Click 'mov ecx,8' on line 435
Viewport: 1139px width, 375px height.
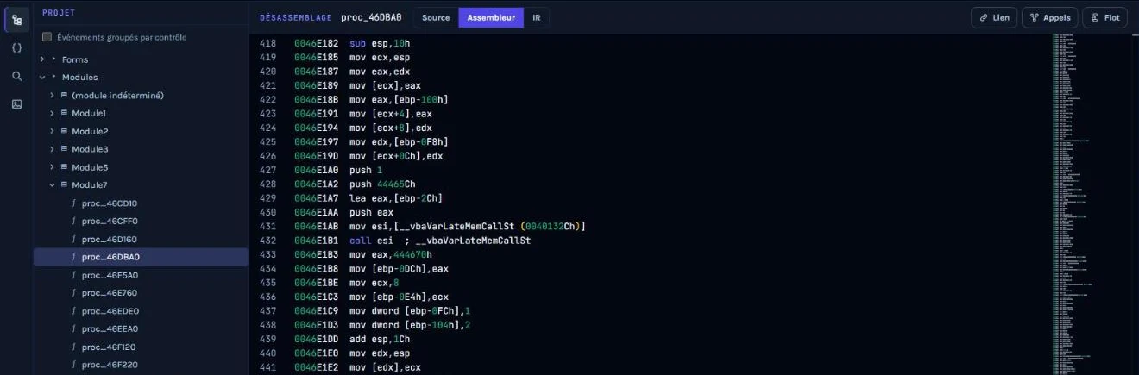[374, 283]
